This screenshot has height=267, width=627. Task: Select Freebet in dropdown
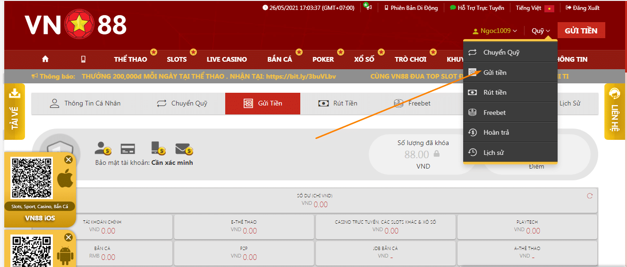pyautogui.click(x=510, y=113)
